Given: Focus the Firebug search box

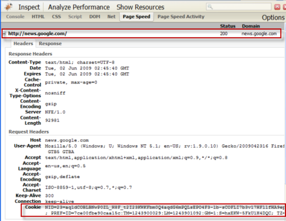Looking at the screenshot, I should tap(239, 7).
